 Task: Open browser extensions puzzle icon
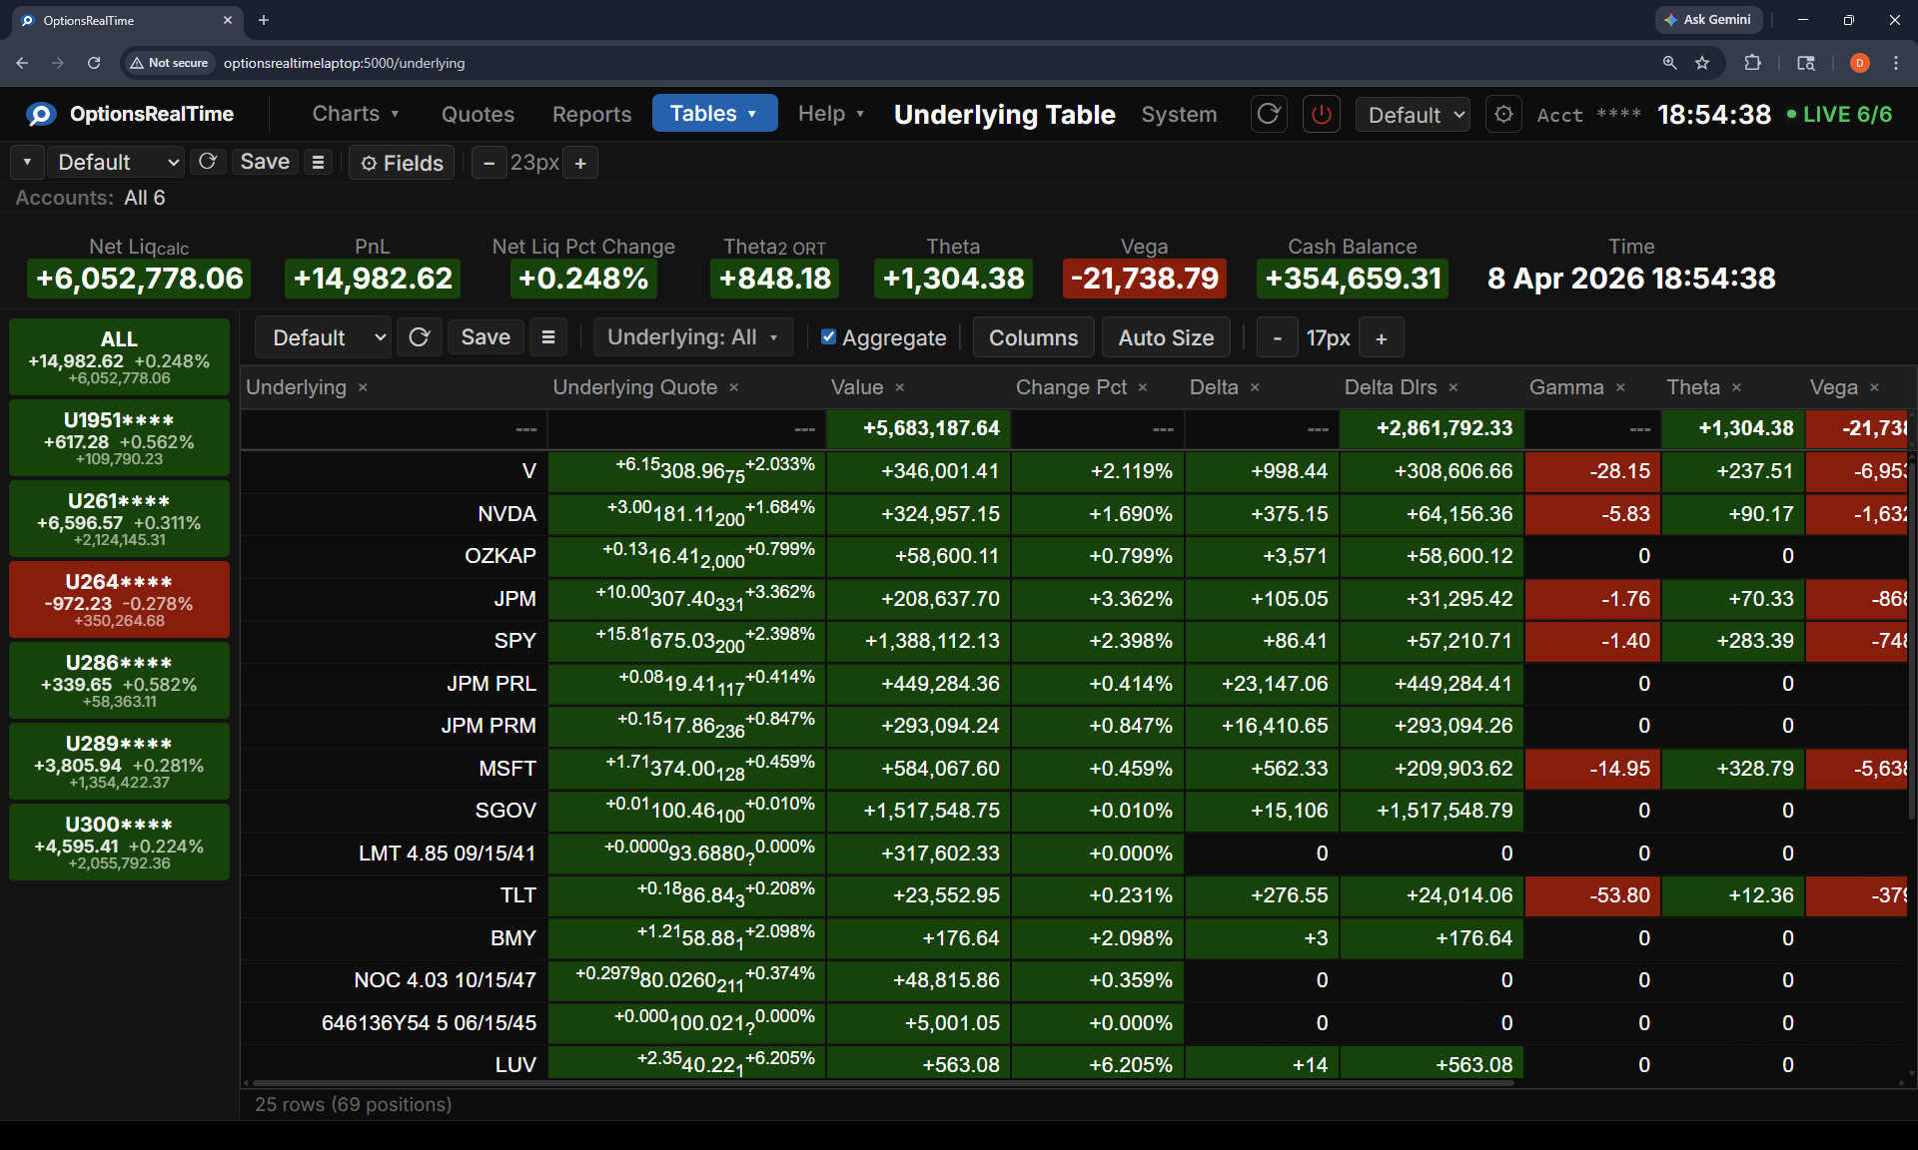(1752, 63)
